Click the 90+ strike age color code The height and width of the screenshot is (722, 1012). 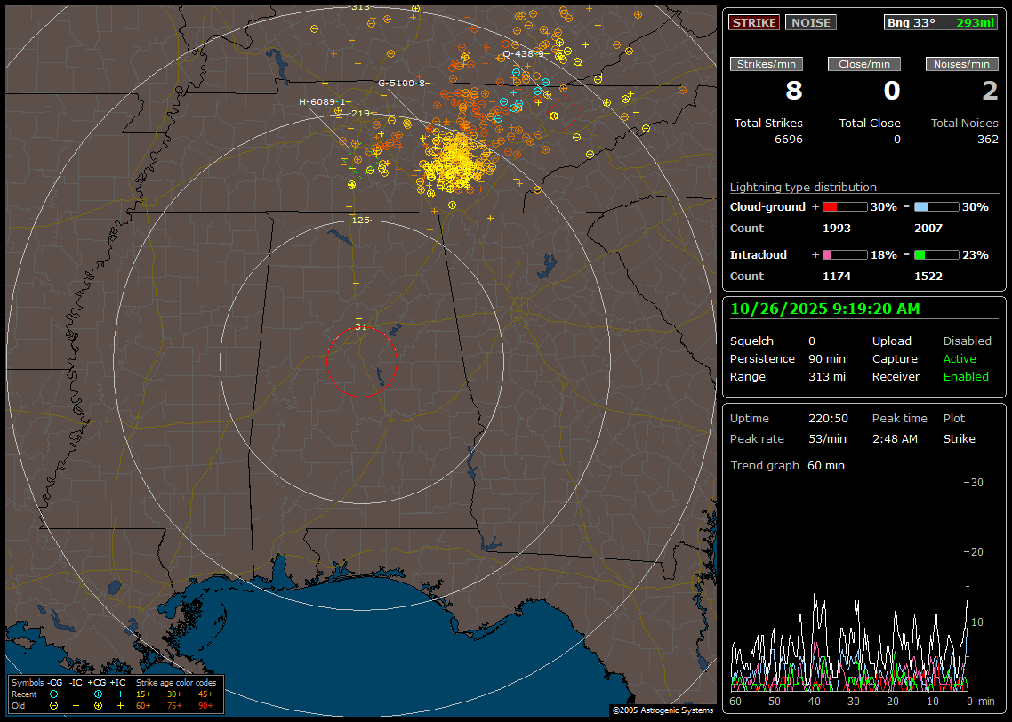pyautogui.click(x=205, y=705)
